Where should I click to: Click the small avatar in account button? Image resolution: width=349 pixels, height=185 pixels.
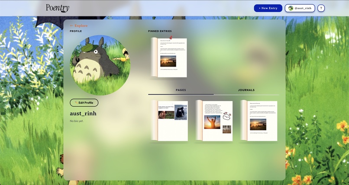point(291,8)
